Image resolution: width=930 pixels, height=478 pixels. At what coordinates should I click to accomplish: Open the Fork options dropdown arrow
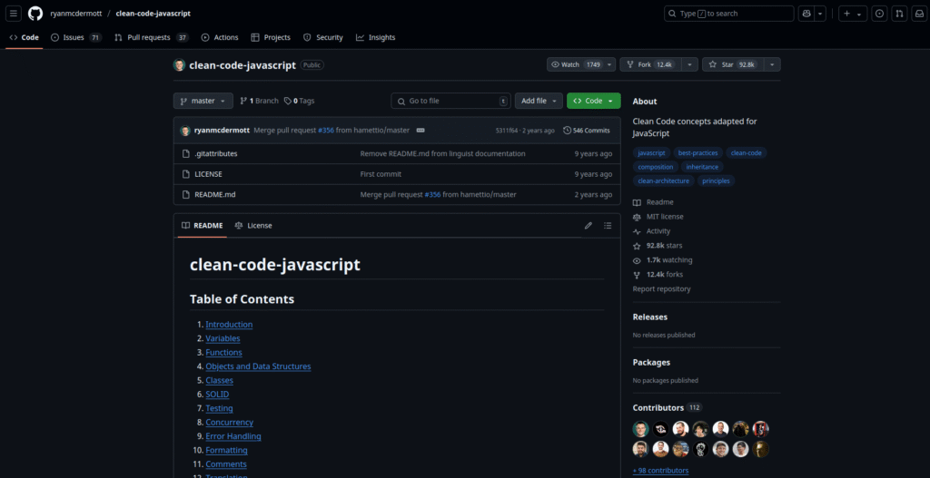pos(690,64)
